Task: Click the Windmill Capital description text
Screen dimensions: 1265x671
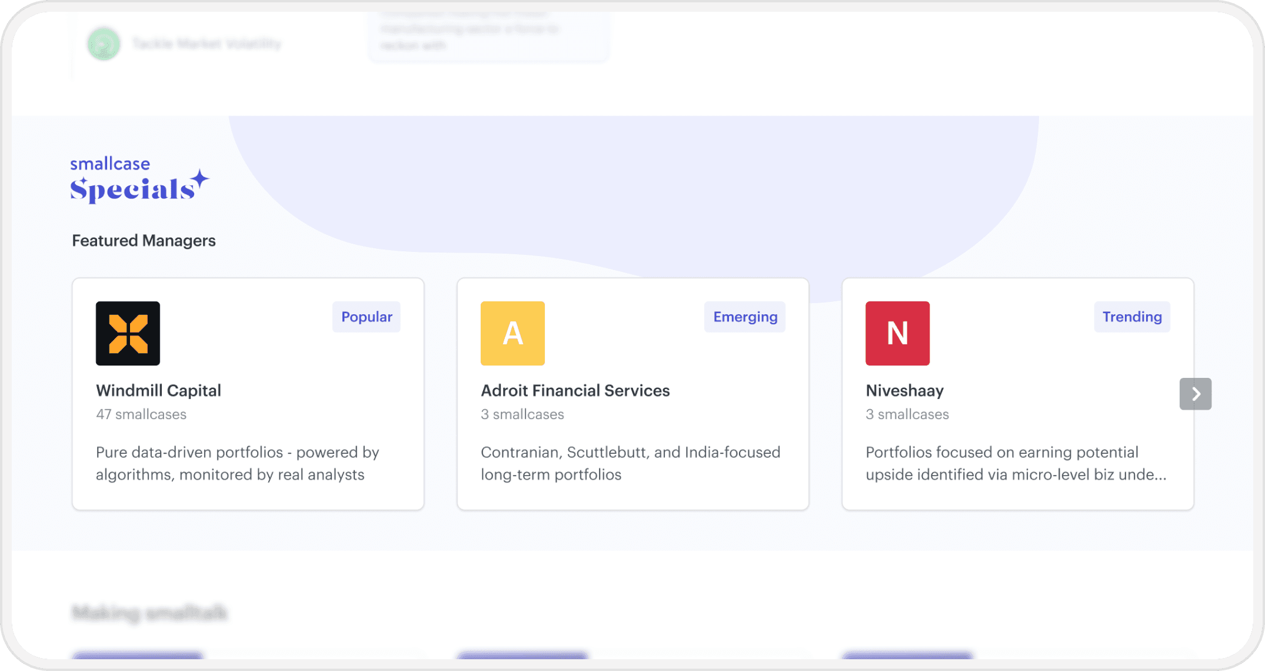Action: click(x=237, y=463)
